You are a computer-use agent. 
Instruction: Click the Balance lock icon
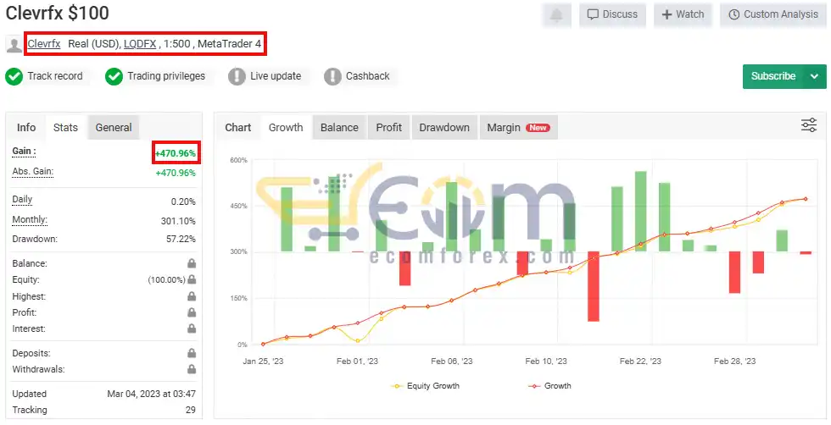pyautogui.click(x=192, y=263)
